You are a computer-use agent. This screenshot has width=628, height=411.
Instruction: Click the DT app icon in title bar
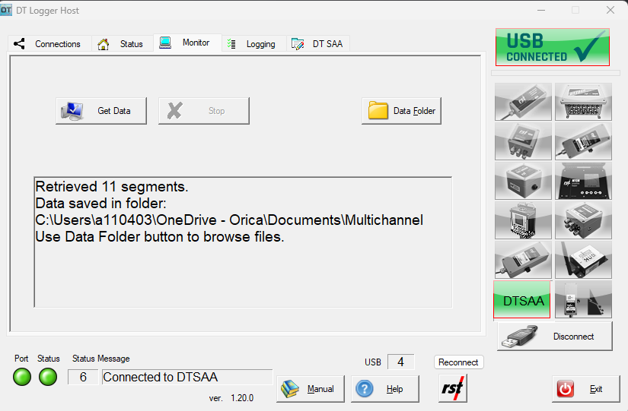(6, 10)
